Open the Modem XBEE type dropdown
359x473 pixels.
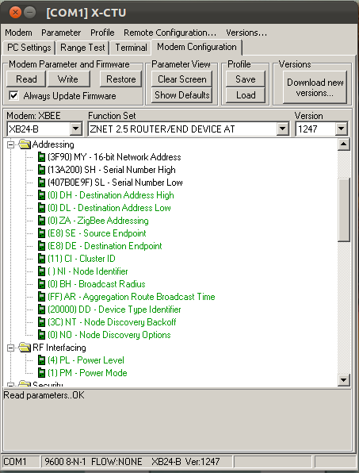[76, 129]
